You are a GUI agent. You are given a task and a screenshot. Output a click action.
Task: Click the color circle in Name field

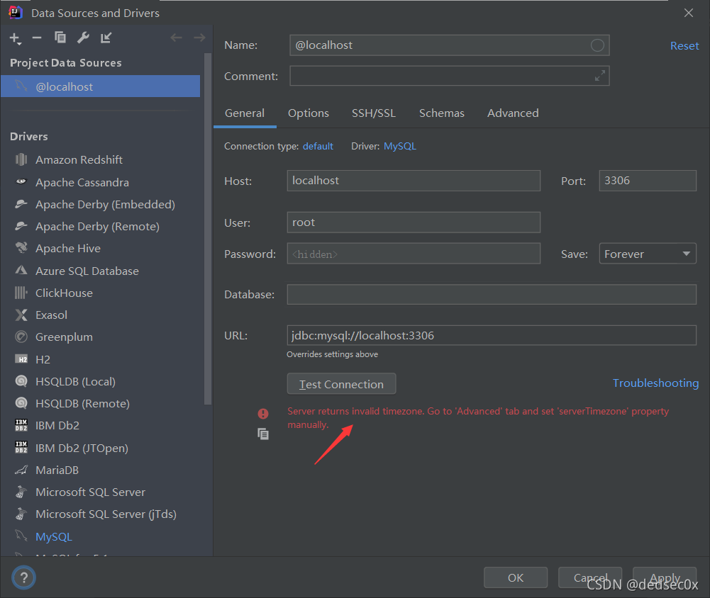pyautogui.click(x=597, y=45)
